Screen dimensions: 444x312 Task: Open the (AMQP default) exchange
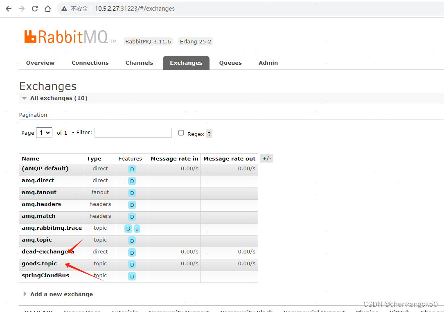(x=45, y=169)
